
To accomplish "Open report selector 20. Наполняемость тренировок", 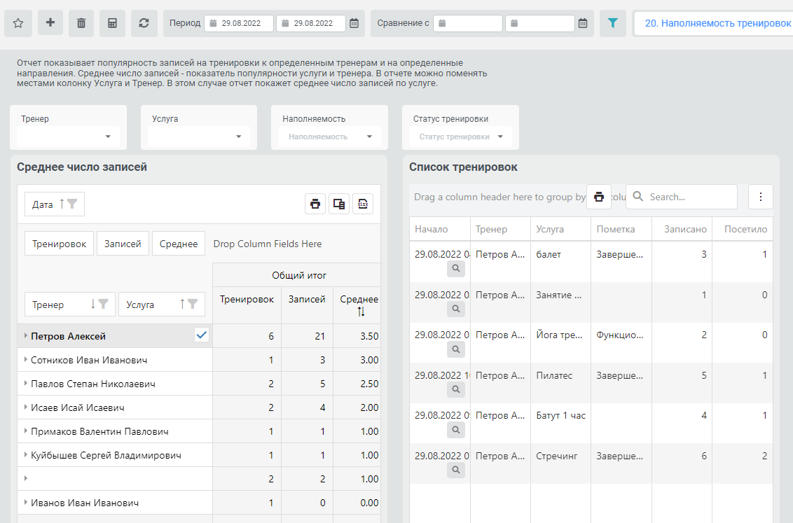I will pos(714,23).
